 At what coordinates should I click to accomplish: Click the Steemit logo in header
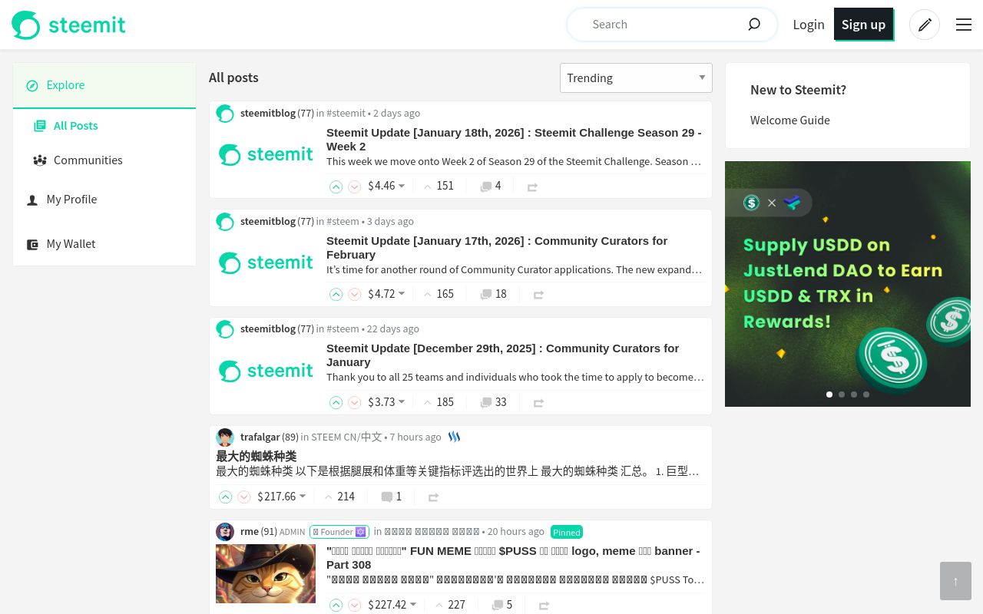(68, 25)
